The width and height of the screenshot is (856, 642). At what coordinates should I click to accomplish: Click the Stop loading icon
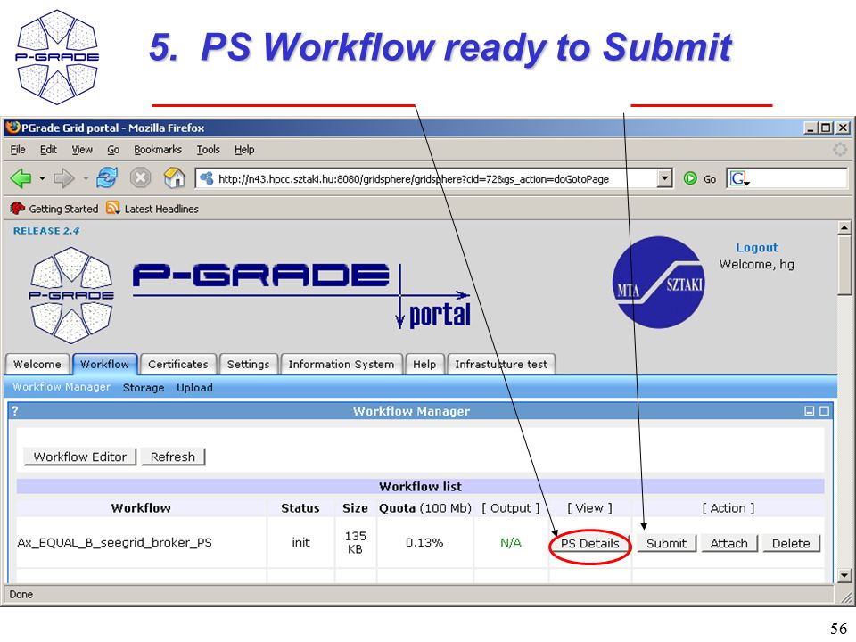[140, 178]
